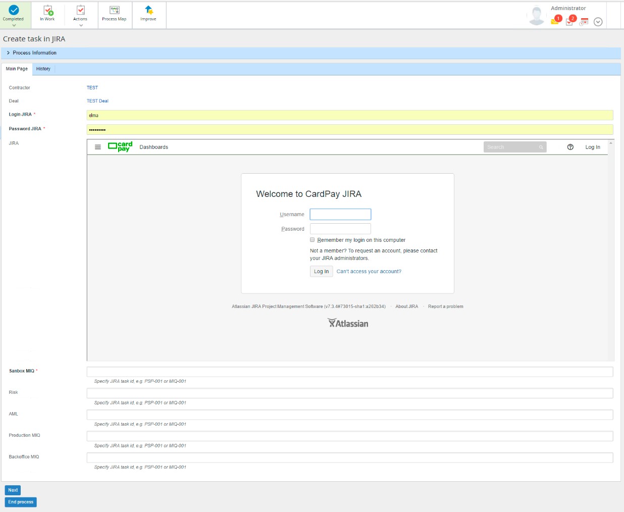Image resolution: width=624 pixels, height=512 pixels.
Task: Open the TEST Deal link
Action: pyautogui.click(x=97, y=101)
